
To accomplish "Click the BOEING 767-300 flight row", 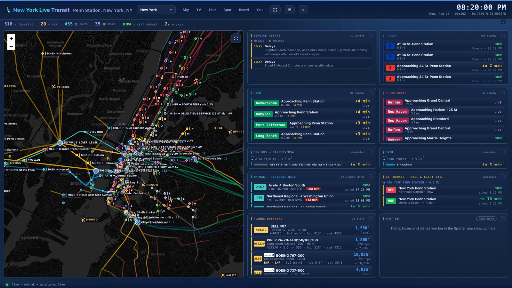I will click(312, 259).
